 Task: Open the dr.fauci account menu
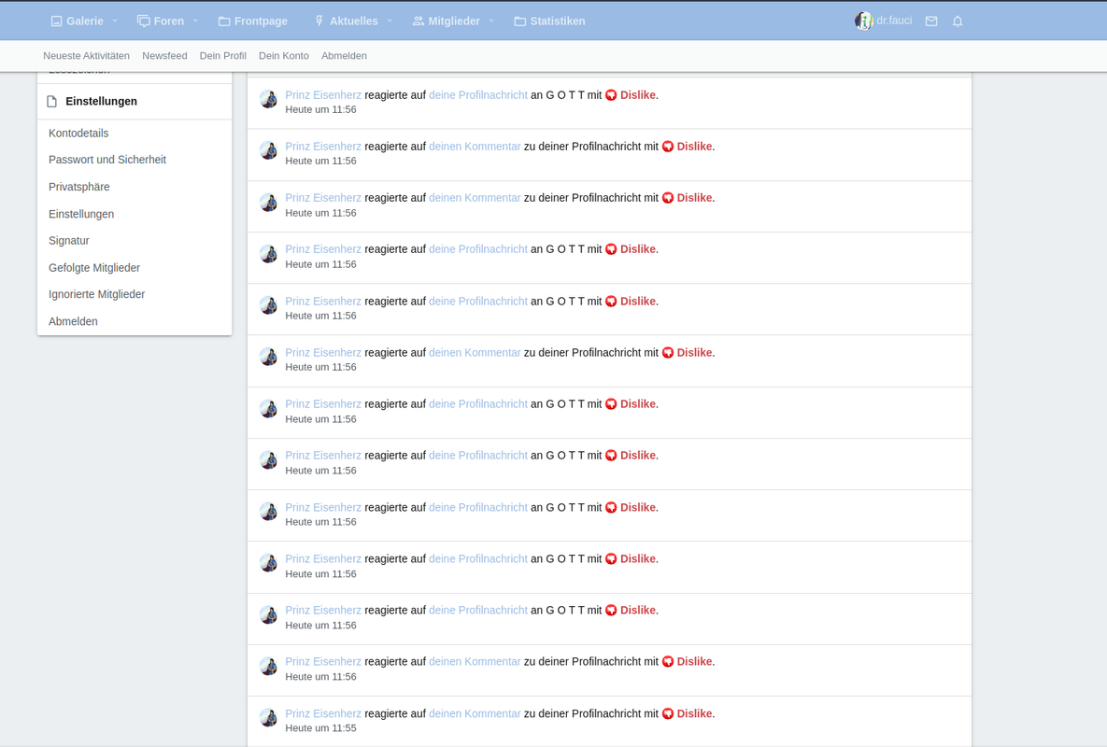[883, 21]
